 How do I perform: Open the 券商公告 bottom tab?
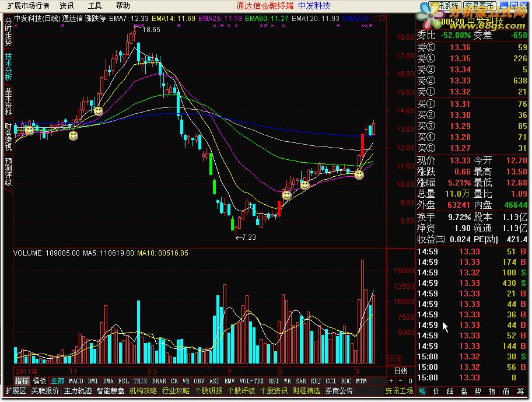point(339,391)
